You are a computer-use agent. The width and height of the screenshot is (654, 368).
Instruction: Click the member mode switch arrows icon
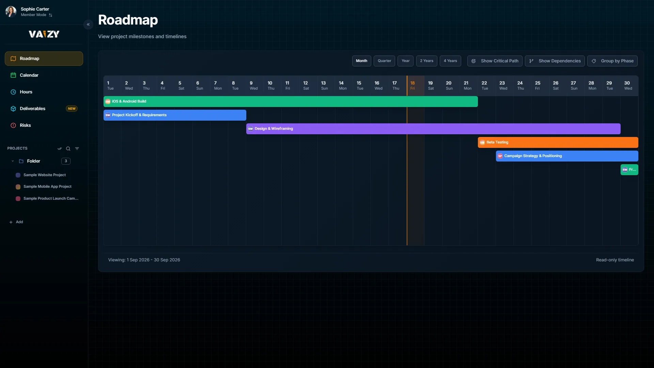click(x=50, y=15)
